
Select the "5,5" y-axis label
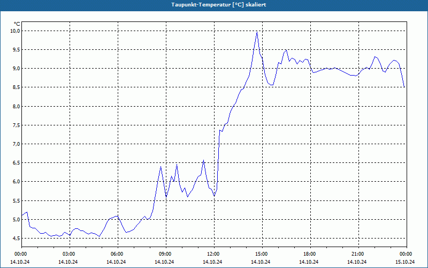click(x=17, y=200)
